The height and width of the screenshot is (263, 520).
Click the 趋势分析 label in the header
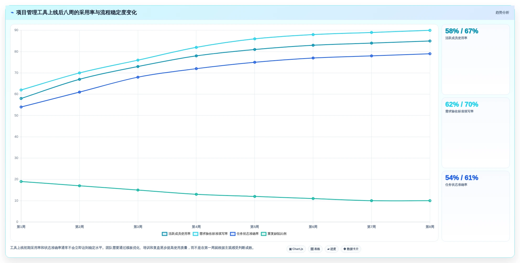pos(502,13)
